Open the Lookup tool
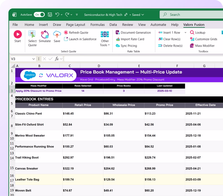The width and height of the screenshot is (223, 196). tap(198, 33)
